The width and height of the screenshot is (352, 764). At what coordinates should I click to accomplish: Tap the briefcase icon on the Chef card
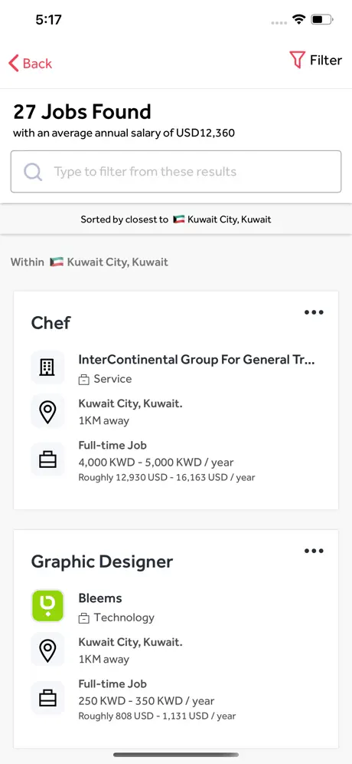pos(47,459)
